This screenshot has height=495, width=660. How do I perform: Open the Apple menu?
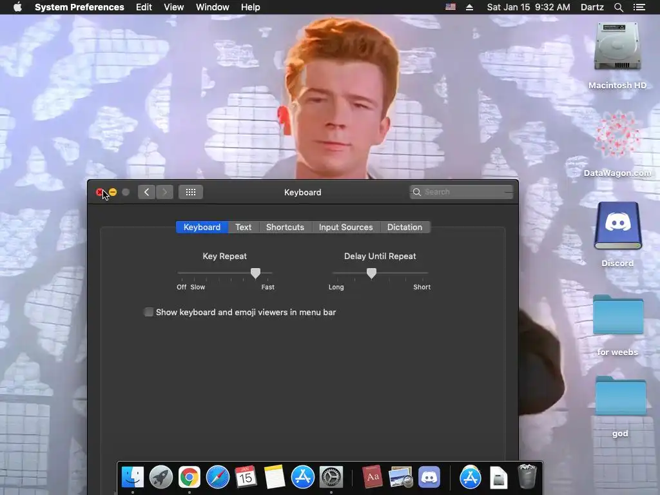click(17, 7)
